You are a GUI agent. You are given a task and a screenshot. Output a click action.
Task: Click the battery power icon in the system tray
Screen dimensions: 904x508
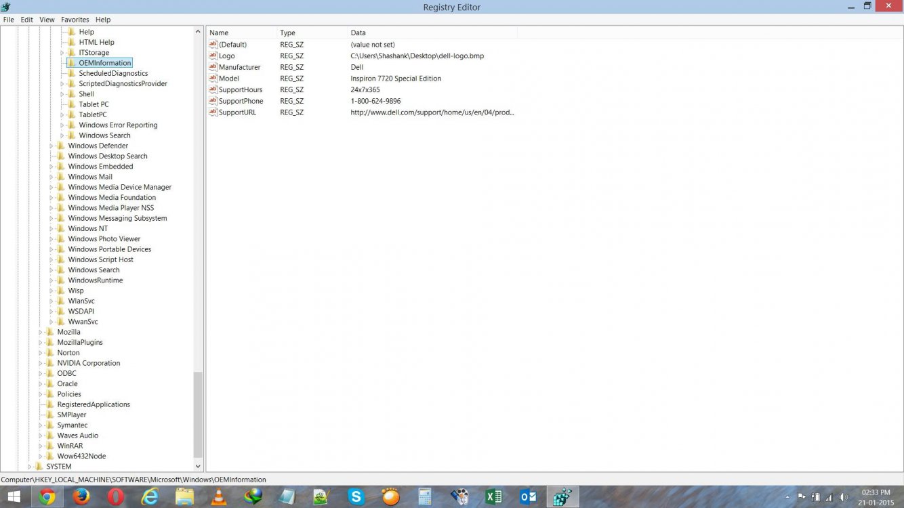point(815,497)
